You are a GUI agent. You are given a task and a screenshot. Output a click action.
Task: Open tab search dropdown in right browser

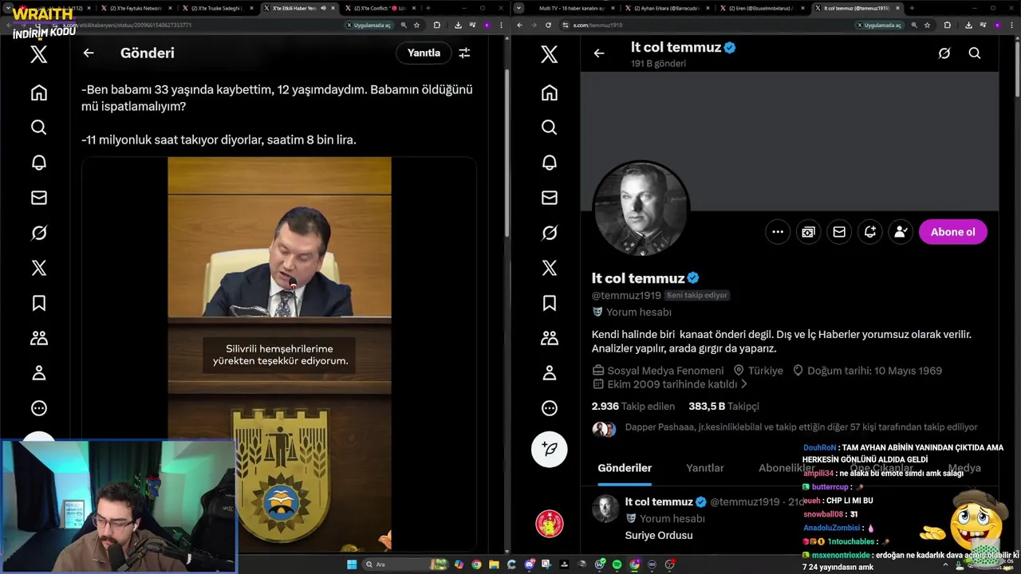(x=519, y=8)
